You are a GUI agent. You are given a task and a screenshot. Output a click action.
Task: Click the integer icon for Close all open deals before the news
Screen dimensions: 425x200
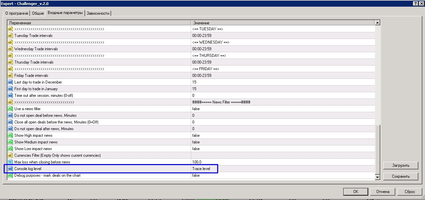pos(10,122)
